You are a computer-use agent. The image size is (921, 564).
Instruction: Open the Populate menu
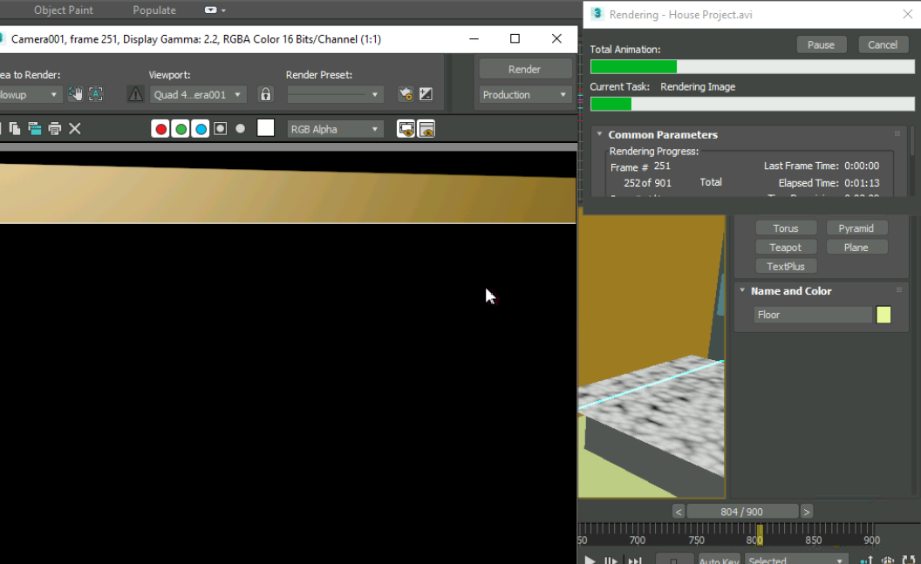point(153,10)
